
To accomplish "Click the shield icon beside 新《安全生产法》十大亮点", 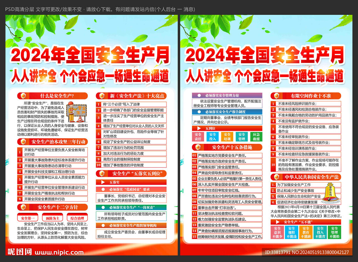I will 102,96.
